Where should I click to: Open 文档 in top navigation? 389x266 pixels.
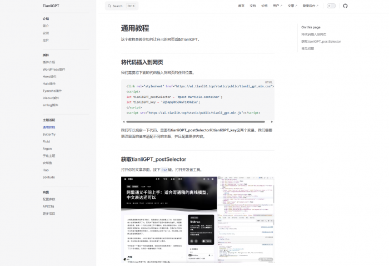[253, 6]
